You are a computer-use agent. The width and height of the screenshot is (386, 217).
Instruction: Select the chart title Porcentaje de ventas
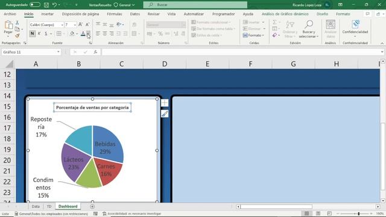coord(92,107)
